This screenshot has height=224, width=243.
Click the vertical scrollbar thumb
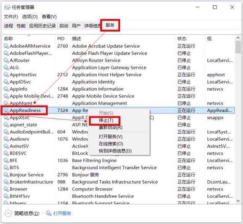[x=238, y=47]
